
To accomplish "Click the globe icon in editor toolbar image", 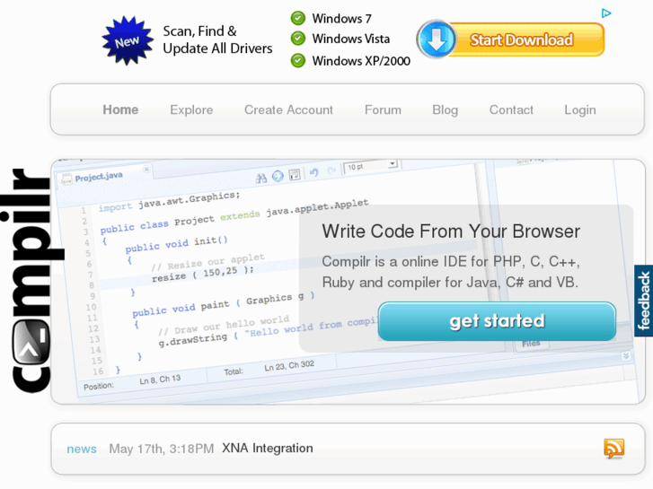I will [x=278, y=177].
